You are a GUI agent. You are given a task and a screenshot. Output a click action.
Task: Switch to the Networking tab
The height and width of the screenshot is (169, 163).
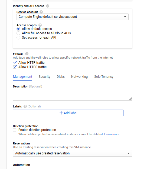79,77
